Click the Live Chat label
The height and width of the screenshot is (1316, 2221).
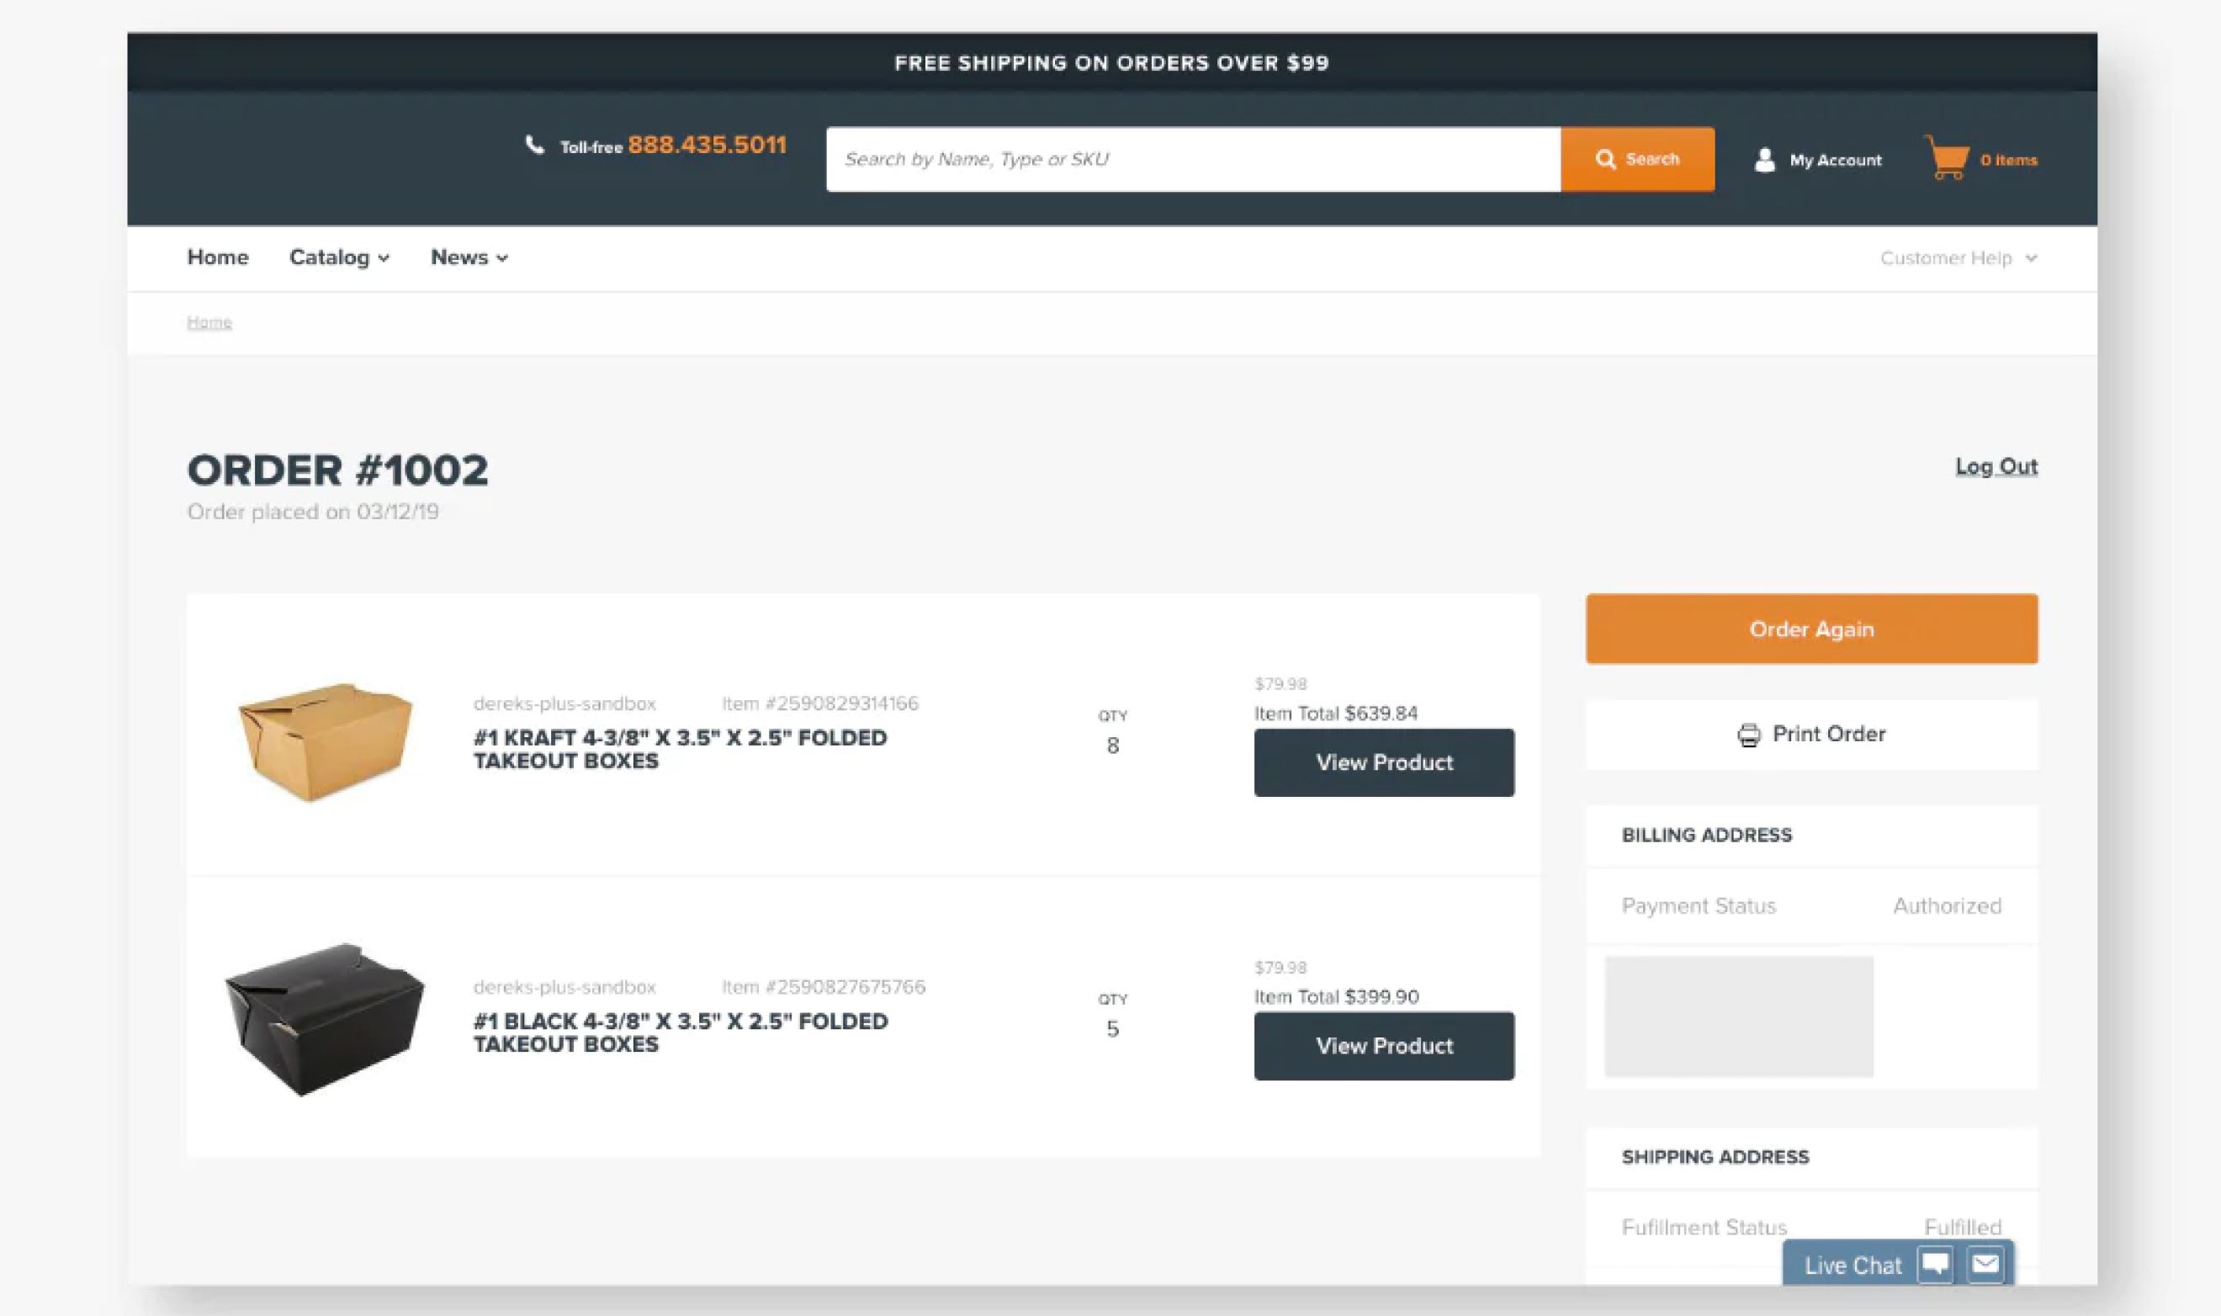click(x=1853, y=1266)
